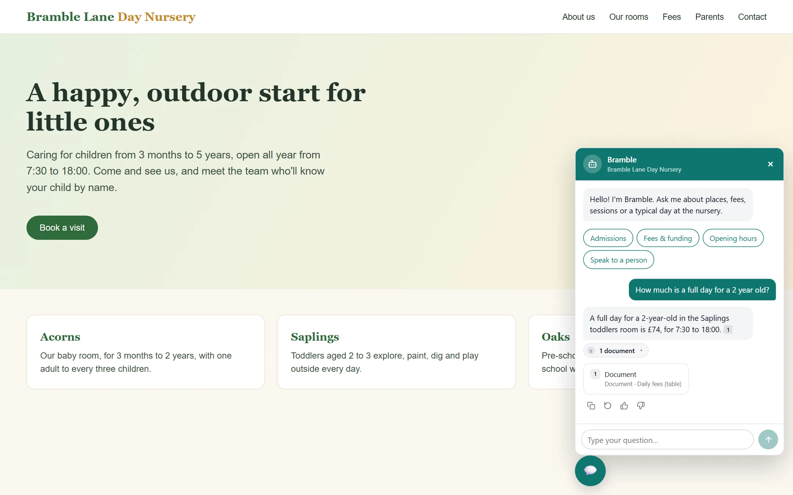Open the Fees navigation link
The height and width of the screenshot is (495, 793).
[671, 17]
